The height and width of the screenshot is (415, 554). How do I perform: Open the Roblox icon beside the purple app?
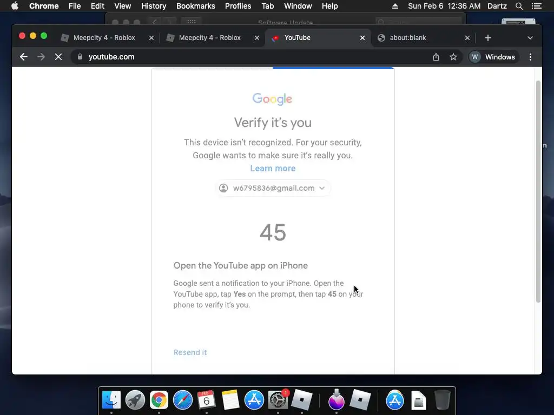point(360,400)
